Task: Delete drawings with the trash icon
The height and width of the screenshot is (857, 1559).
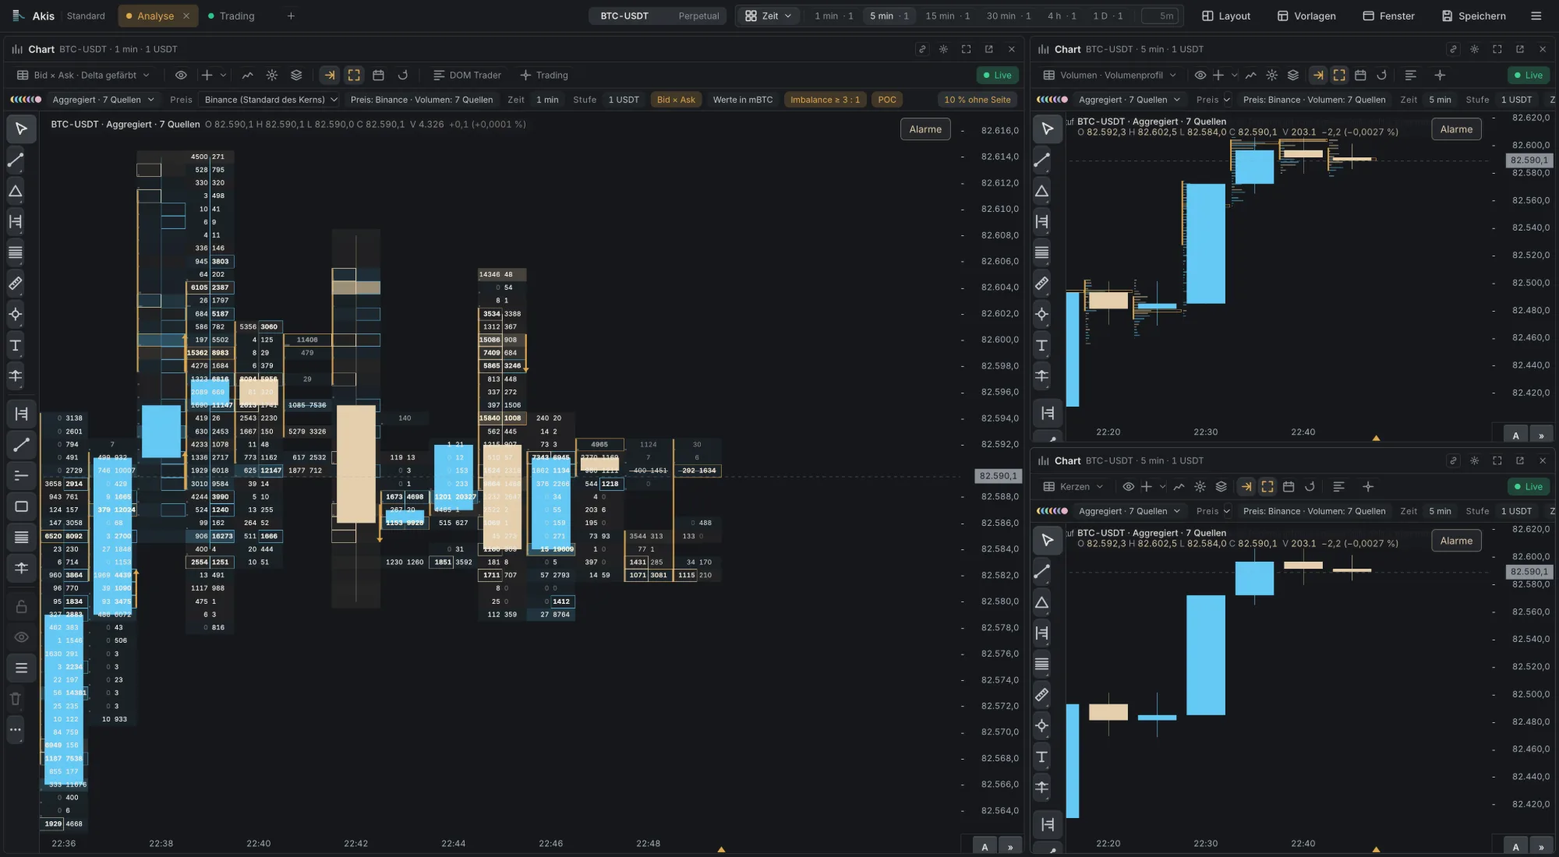Action: 16,699
